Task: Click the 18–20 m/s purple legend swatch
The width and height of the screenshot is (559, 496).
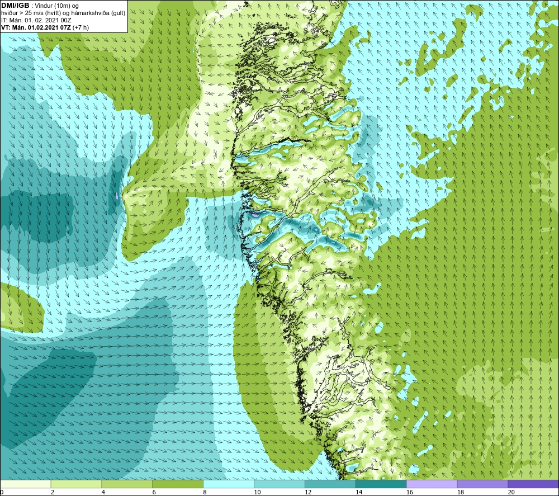Action: (x=482, y=484)
